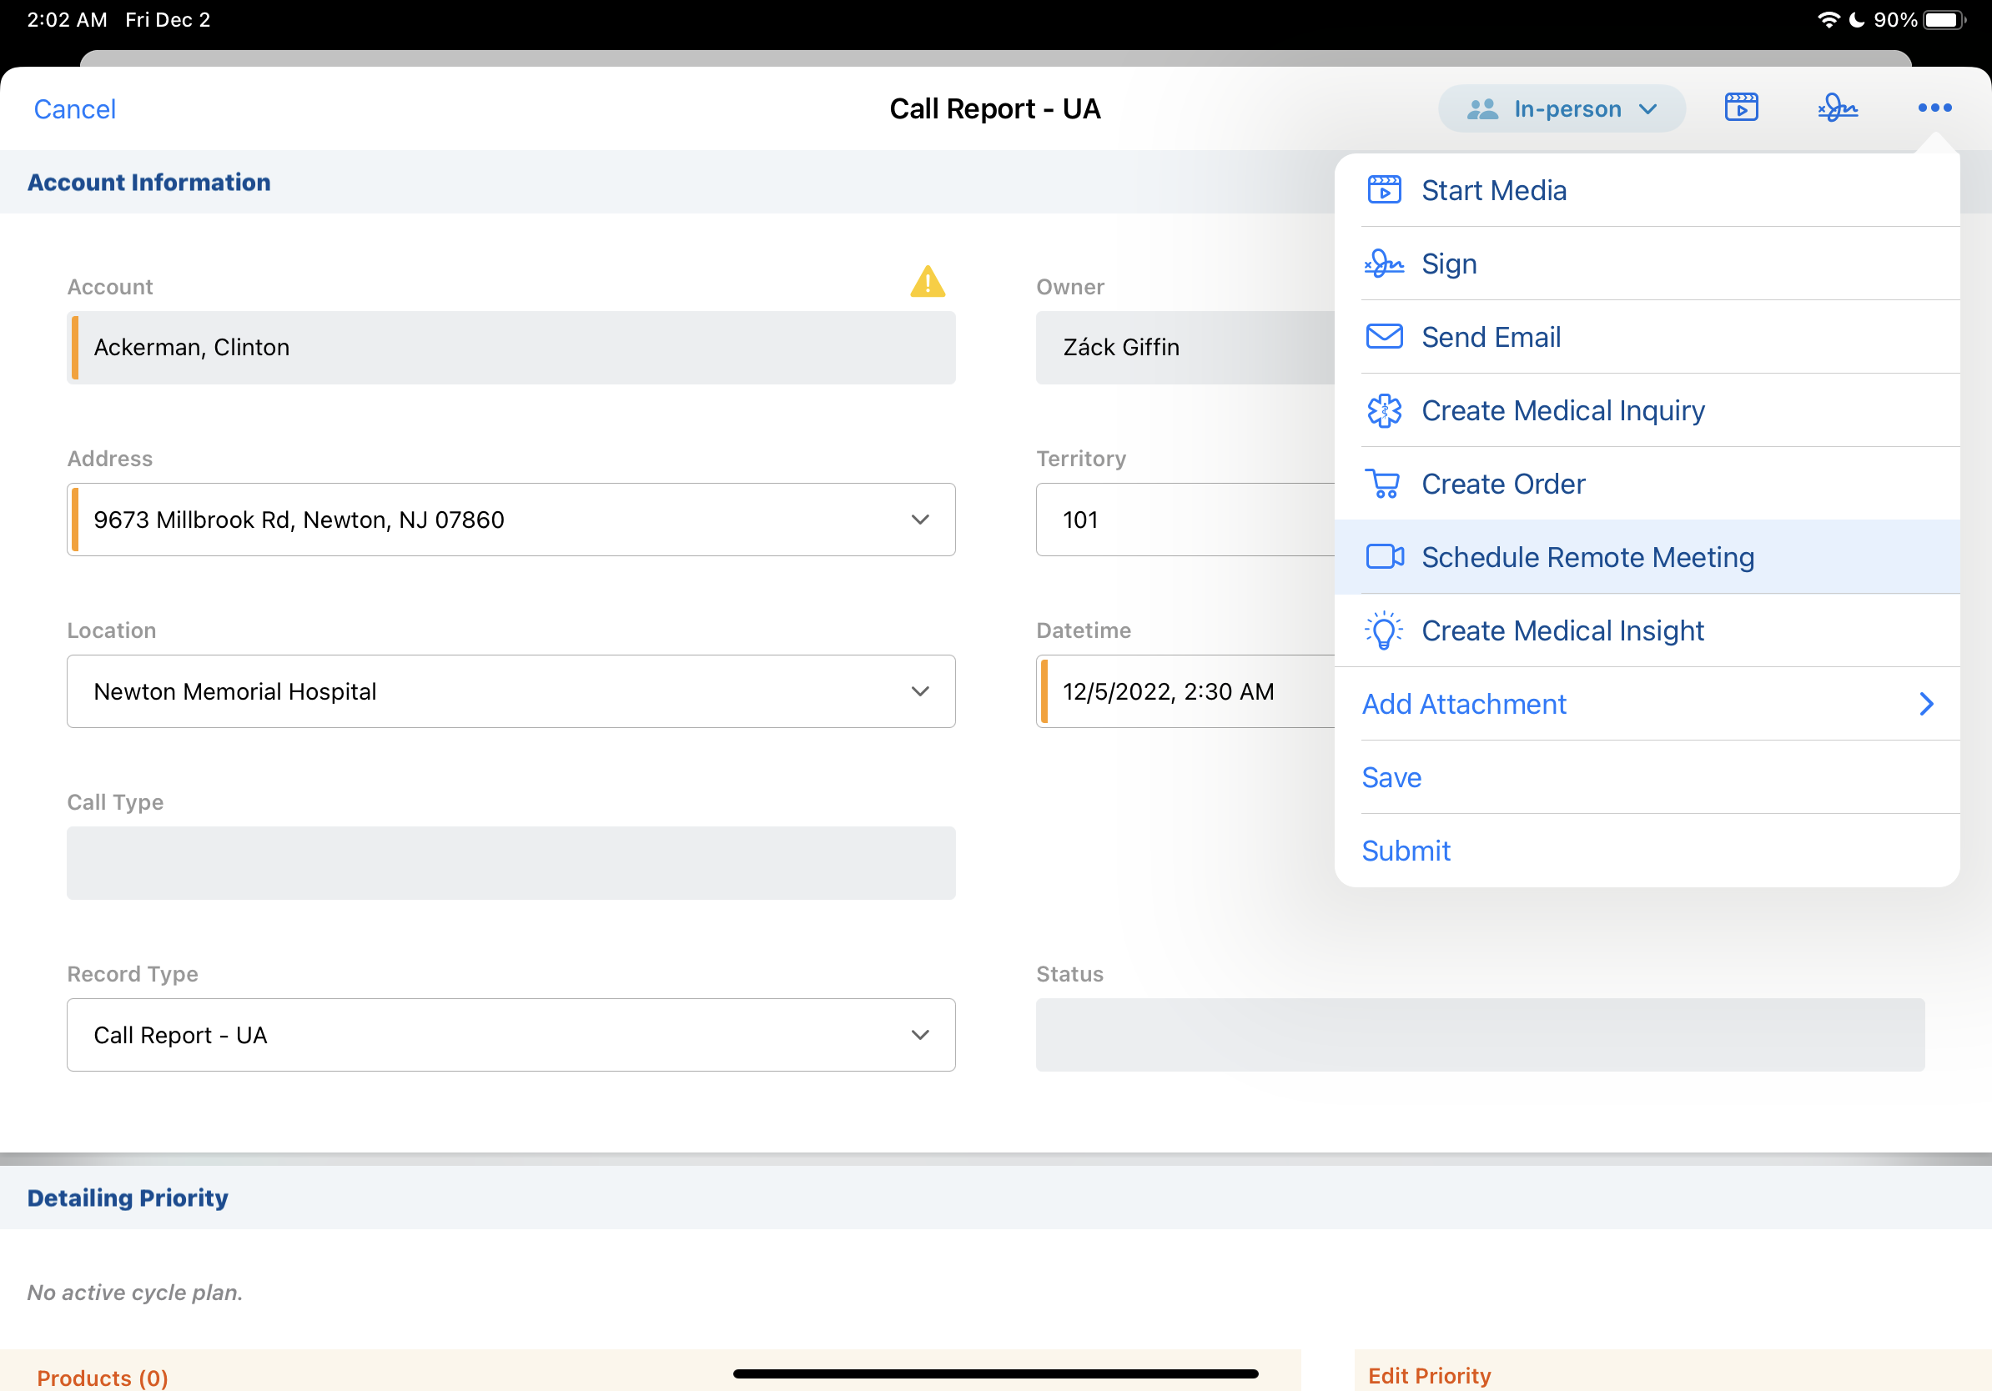Tap Cancel to discard the call report

(74, 109)
